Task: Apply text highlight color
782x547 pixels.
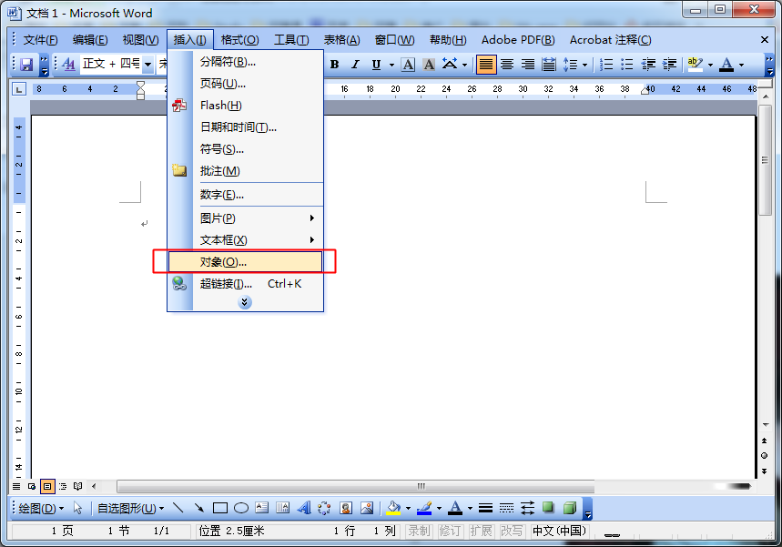Action: (696, 65)
